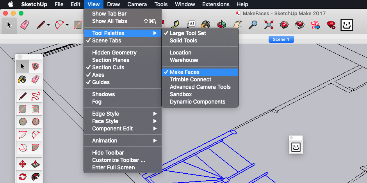367x183 pixels.
Task: Open the Draw menu
Action: (114, 4)
